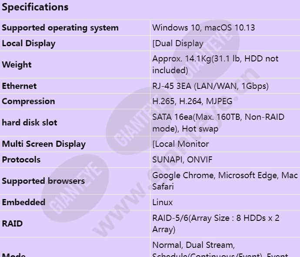Select the Weight row label
Image resolution: width=300 pixels, height=257 pixels.
coord(17,64)
